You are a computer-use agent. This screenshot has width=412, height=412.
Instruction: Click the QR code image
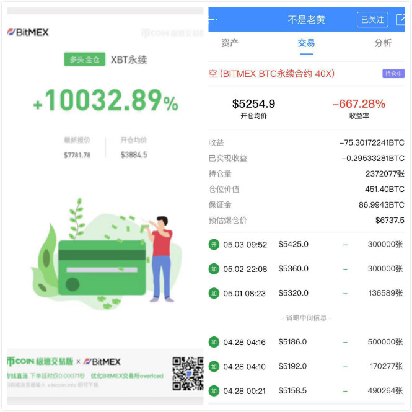(188, 373)
